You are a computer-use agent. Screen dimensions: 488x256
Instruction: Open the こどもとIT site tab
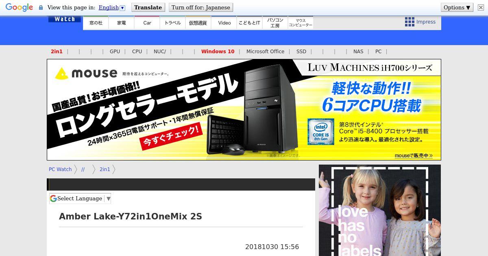point(249,23)
